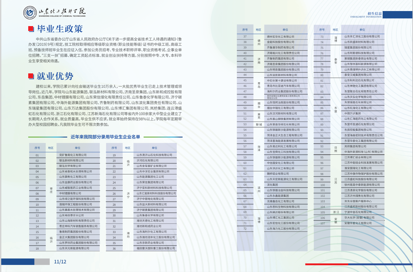The image size is (413, 272).
Task: Click the region cell 东营
Action: (x=335, y=110)
